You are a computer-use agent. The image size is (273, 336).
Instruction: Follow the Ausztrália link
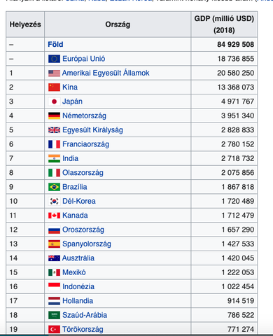78,258
